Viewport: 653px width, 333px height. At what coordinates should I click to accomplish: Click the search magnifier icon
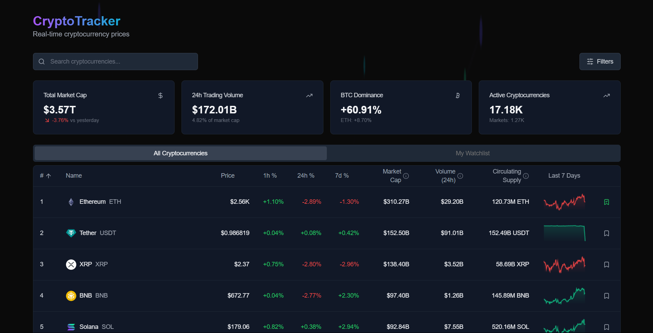pyautogui.click(x=42, y=62)
